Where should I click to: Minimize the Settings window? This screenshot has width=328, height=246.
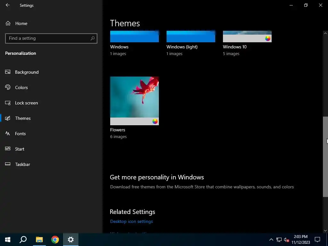pos(291,5)
